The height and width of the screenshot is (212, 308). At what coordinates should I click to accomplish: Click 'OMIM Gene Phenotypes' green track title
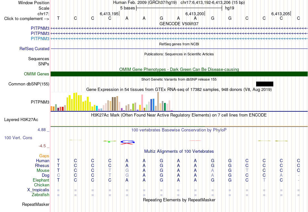point(179,69)
